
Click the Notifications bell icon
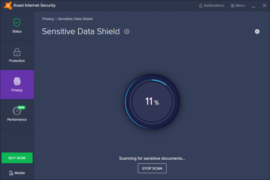(x=201, y=5)
